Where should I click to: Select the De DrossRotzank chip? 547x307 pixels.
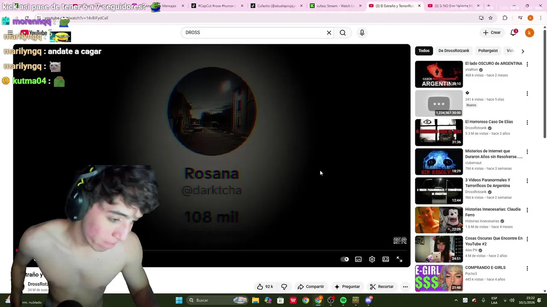pyautogui.click(x=454, y=51)
